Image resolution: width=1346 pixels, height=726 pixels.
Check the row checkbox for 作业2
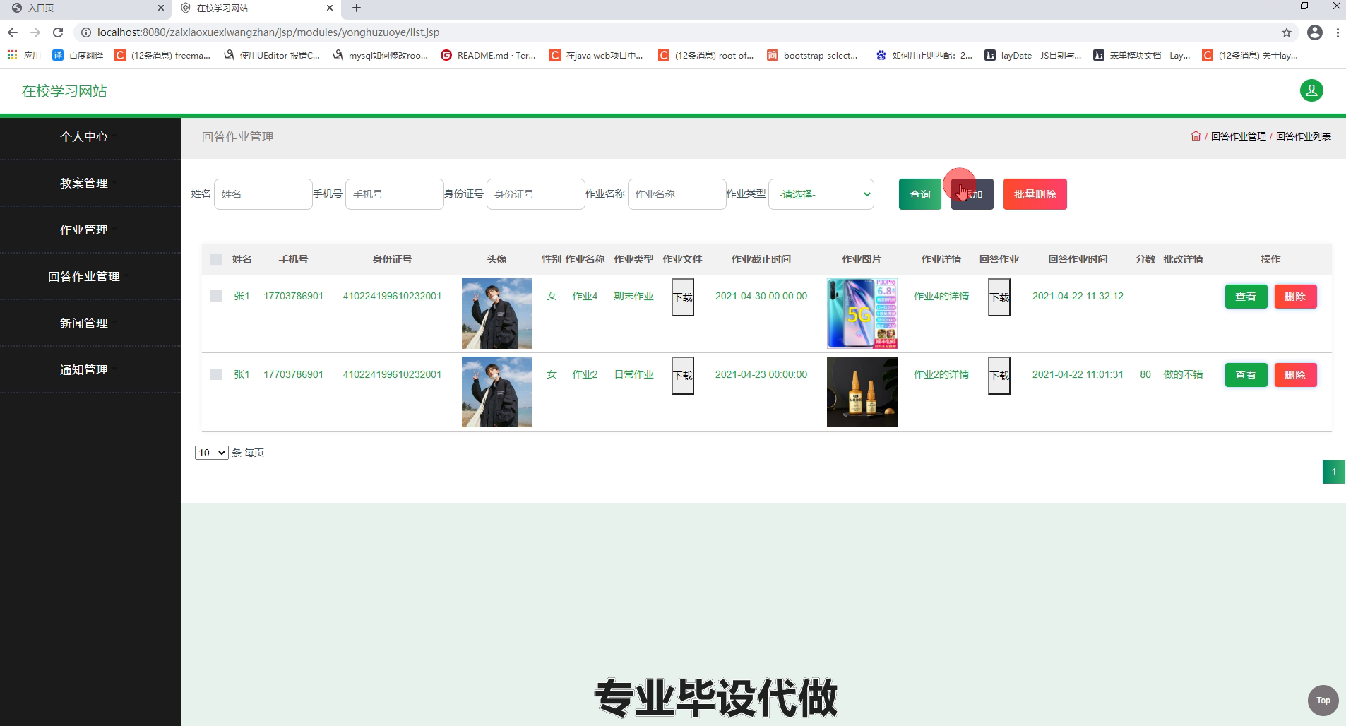tap(216, 374)
